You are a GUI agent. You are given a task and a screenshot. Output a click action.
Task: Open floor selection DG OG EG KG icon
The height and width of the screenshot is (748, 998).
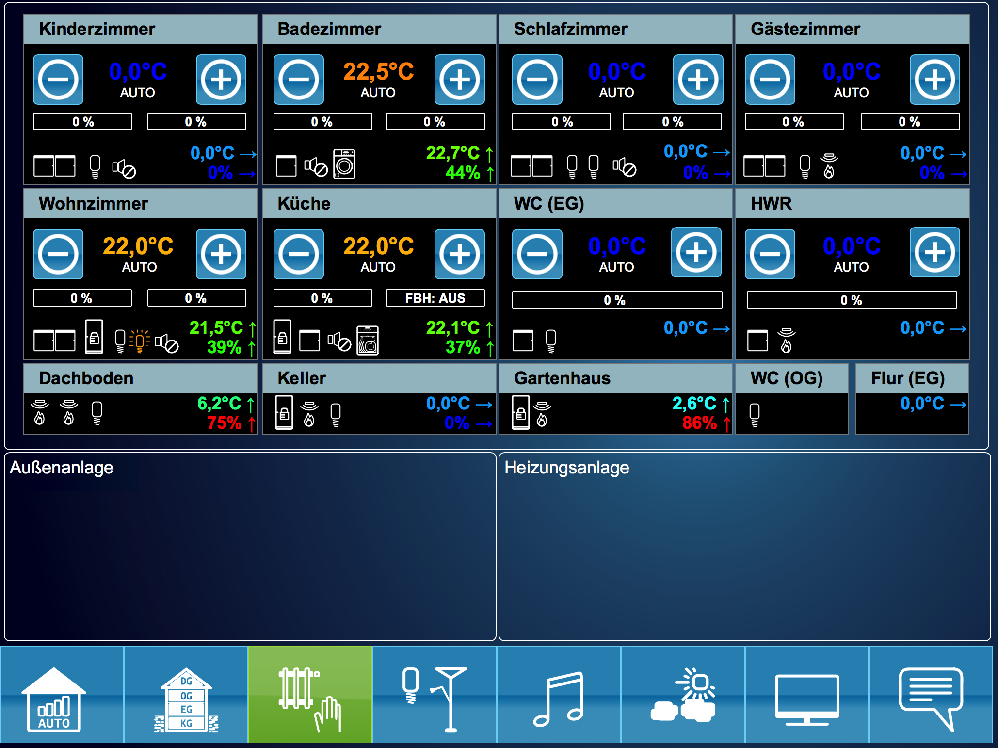coord(186,695)
